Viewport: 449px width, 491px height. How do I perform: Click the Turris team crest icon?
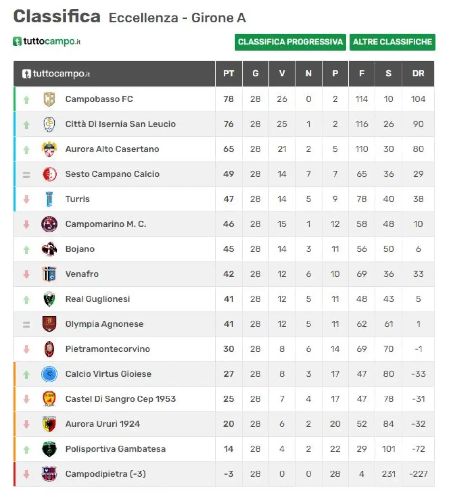(49, 199)
